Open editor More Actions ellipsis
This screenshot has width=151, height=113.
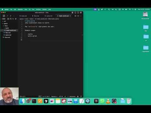[x=81, y=16]
